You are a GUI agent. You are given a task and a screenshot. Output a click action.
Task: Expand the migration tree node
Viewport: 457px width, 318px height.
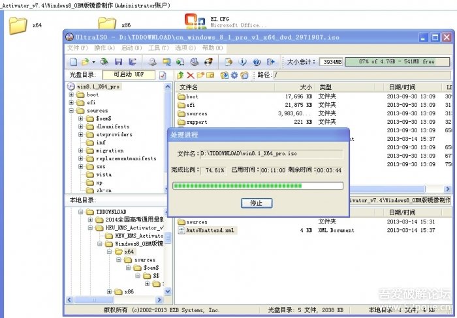pyautogui.click(x=81, y=151)
